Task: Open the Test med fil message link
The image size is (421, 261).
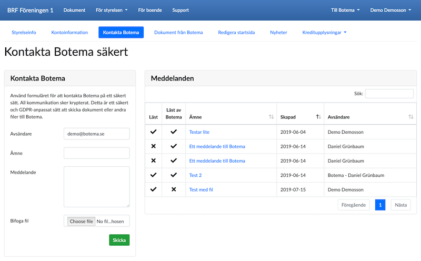Action: pos(201,189)
